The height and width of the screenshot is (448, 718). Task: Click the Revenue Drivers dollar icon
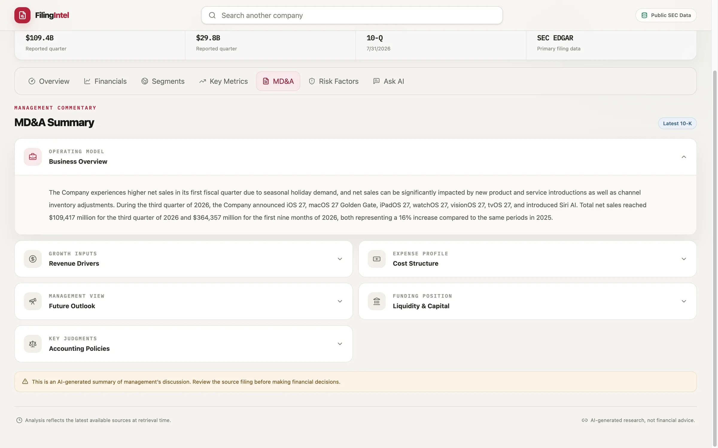(33, 259)
